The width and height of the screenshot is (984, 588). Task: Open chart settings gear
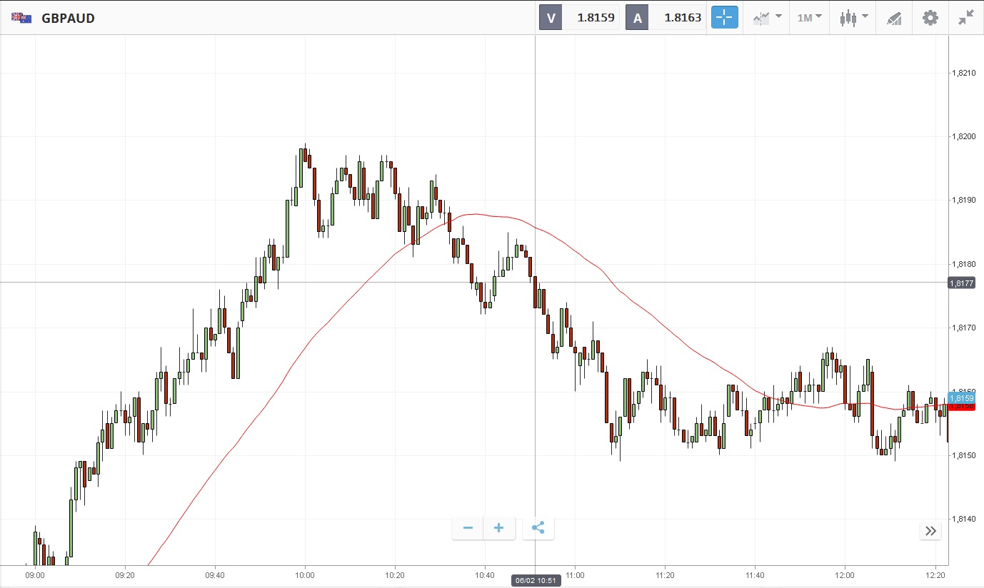click(930, 18)
